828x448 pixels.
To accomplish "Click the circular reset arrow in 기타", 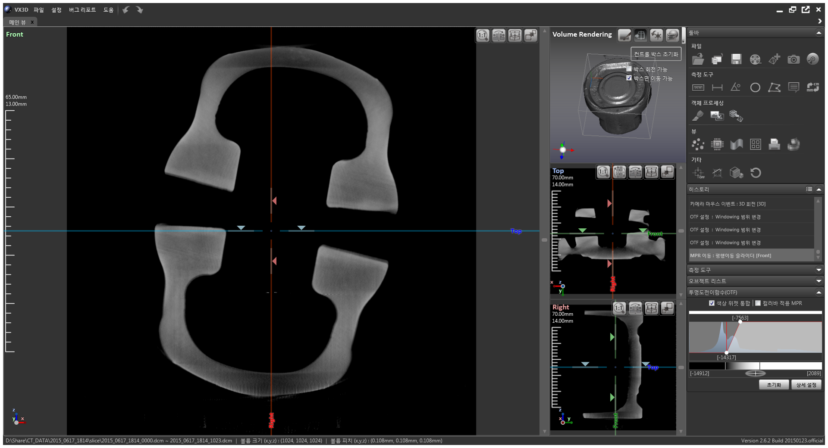I will click(756, 173).
